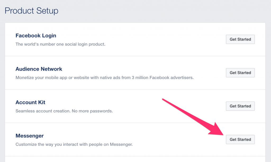Click Get Started for Facebook Login
Screen dimensions: 271x162
(240, 39)
